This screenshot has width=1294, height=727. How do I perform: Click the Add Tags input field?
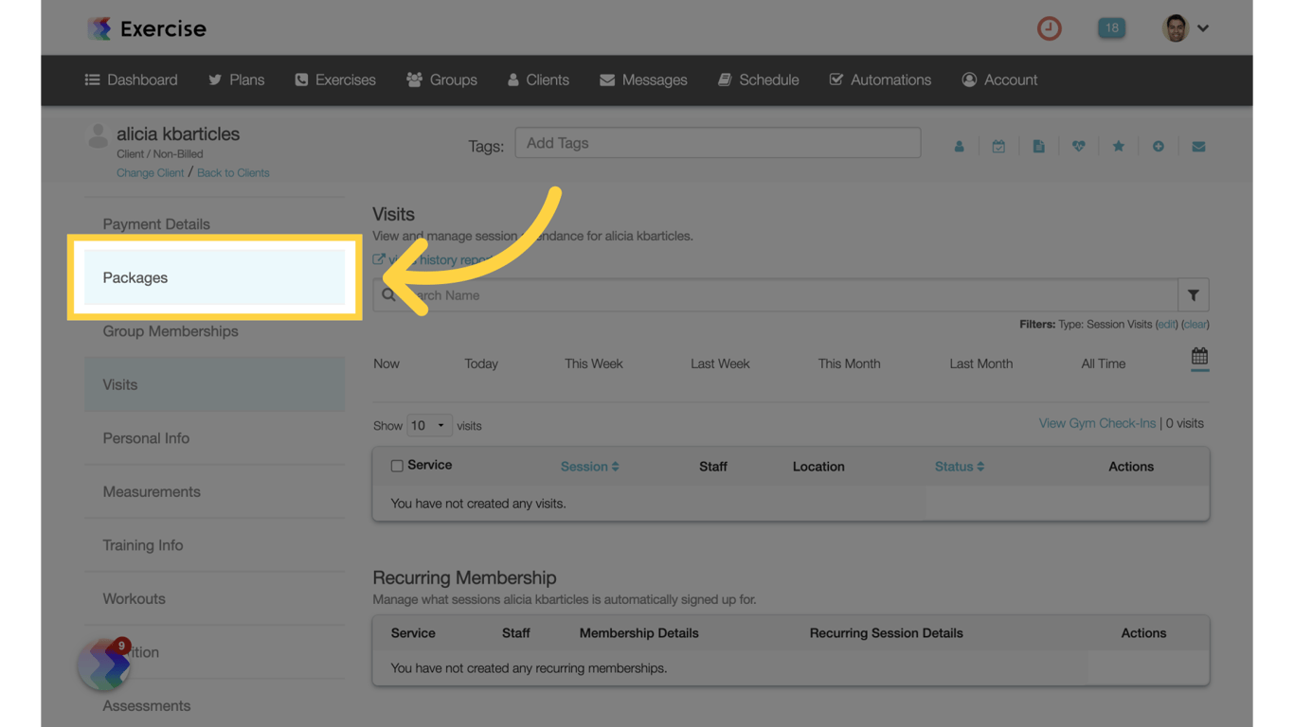tap(718, 143)
